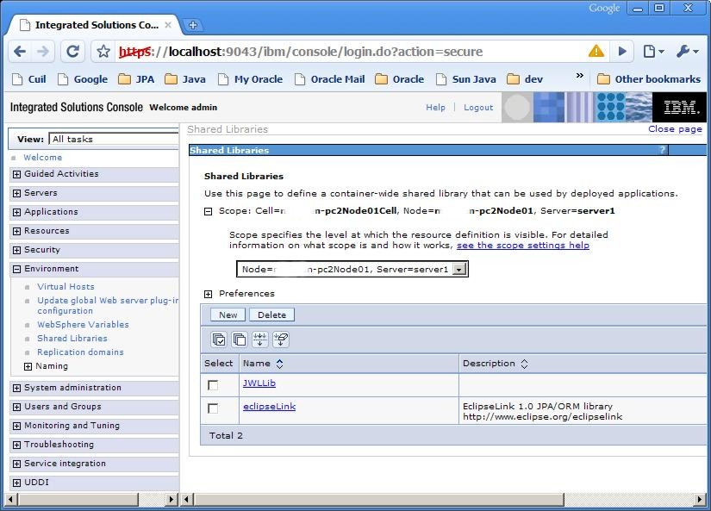Click the Logout link
711x511 pixels.
click(478, 108)
